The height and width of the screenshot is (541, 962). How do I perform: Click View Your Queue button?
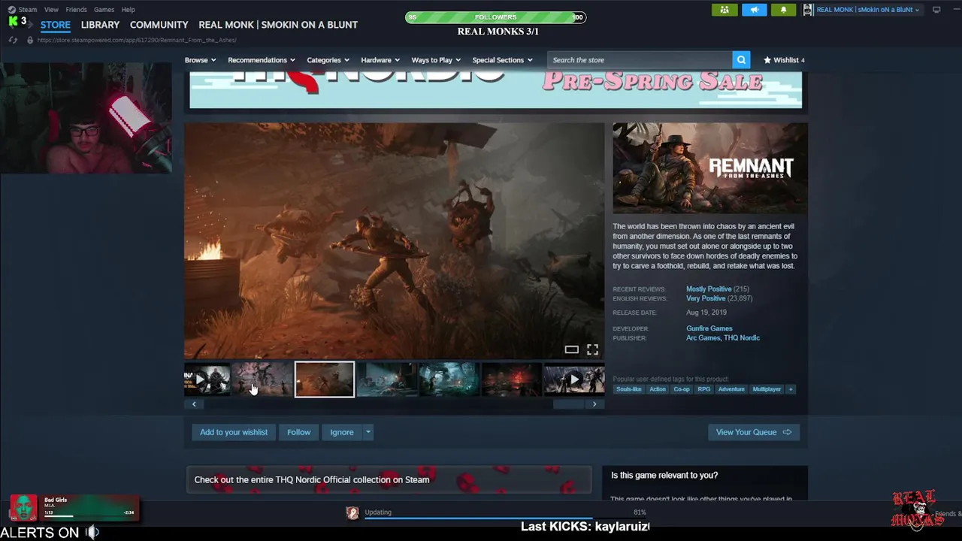tap(754, 432)
